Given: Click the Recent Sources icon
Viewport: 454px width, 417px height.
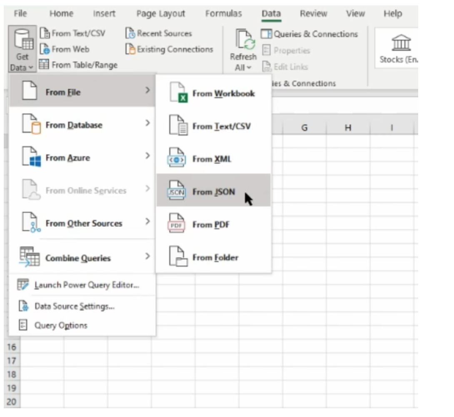Looking at the screenshot, I should pyautogui.click(x=130, y=33).
